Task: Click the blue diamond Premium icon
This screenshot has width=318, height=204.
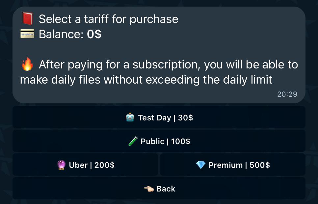Action: pyautogui.click(x=201, y=165)
